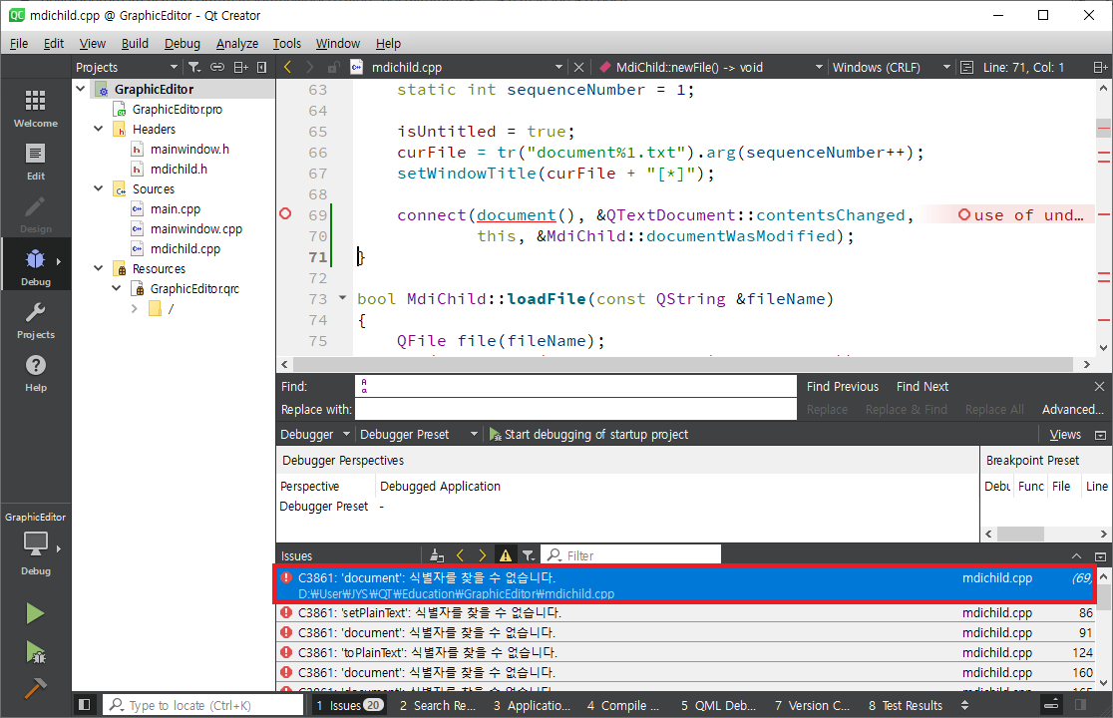Open Advanced... find options
This screenshot has width=1113, height=718.
tap(1072, 409)
